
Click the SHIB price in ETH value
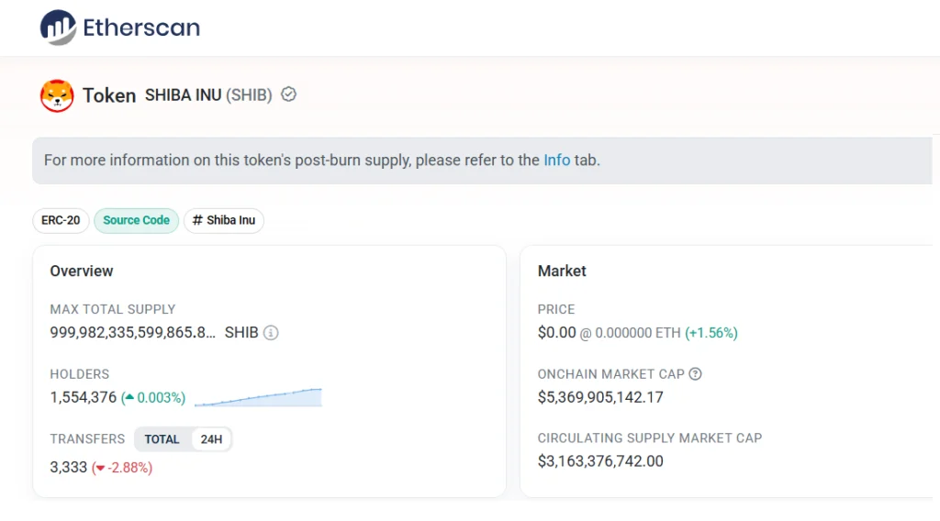[x=637, y=333]
